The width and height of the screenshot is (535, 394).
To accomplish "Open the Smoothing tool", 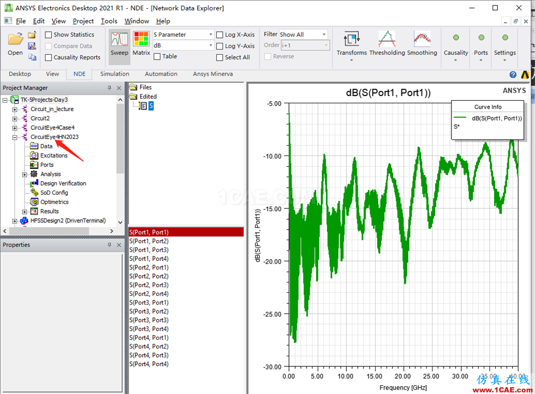I will tap(422, 39).
